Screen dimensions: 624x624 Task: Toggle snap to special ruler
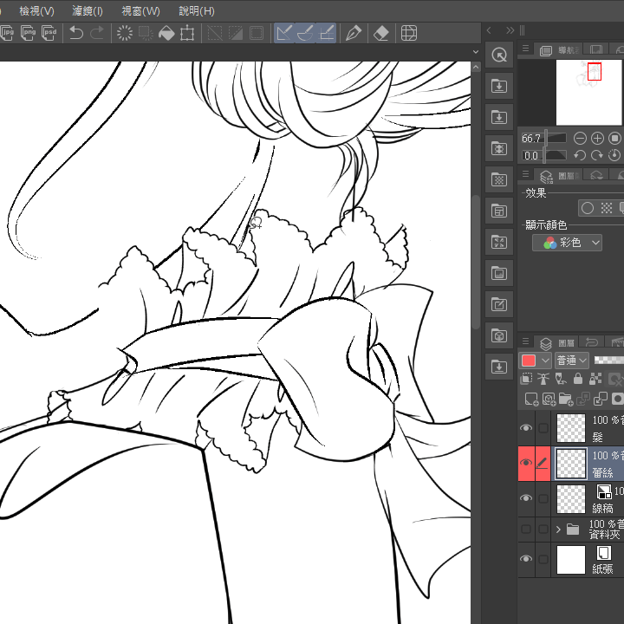305,33
